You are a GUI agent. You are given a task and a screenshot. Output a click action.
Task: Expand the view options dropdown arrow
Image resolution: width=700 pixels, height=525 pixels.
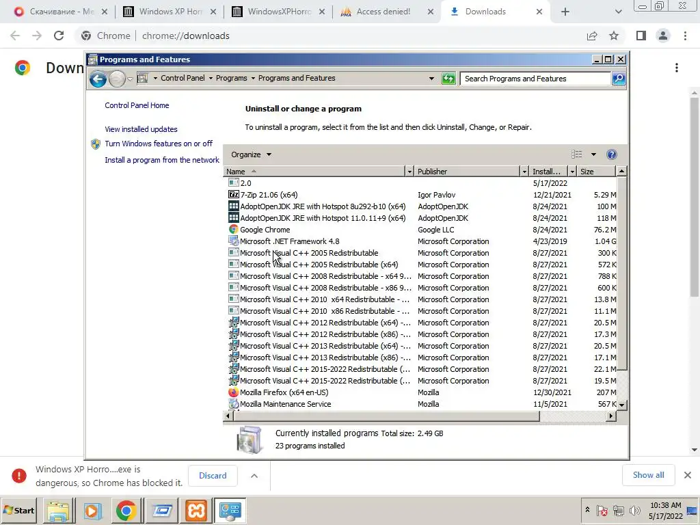[593, 154]
